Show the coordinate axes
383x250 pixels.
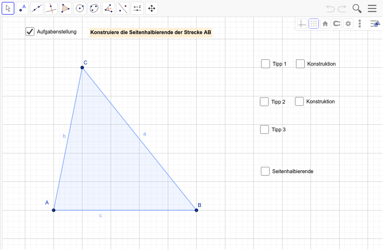point(302,24)
